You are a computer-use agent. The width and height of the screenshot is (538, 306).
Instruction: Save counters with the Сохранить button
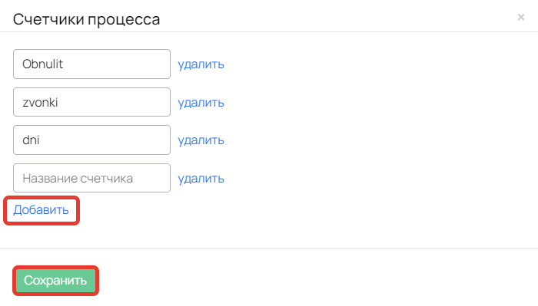[x=55, y=281]
